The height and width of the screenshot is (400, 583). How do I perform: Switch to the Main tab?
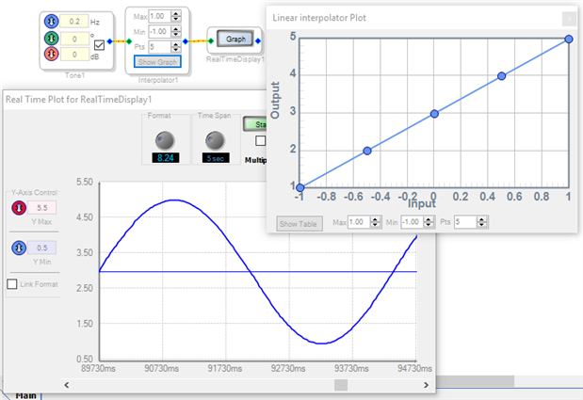click(x=26, y=395)
